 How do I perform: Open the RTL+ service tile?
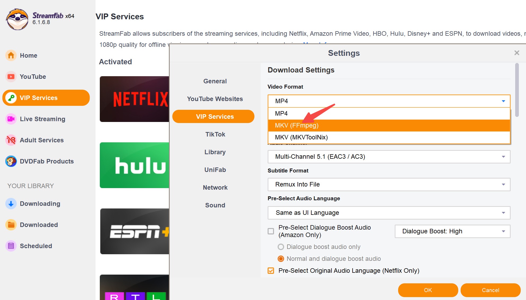click(134, 287)
